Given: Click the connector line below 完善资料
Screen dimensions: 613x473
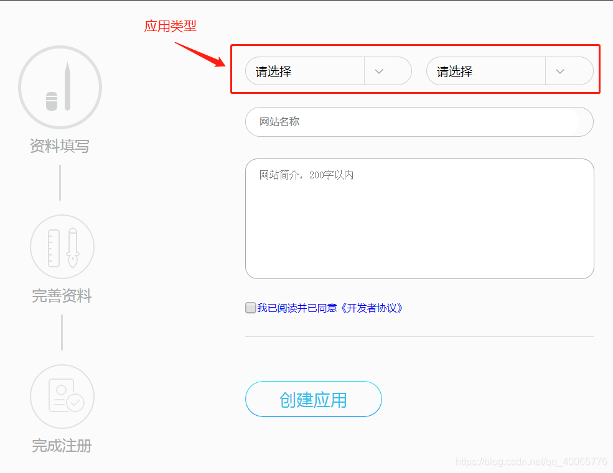Looking at the screenshot, I should tap(62, 333).
